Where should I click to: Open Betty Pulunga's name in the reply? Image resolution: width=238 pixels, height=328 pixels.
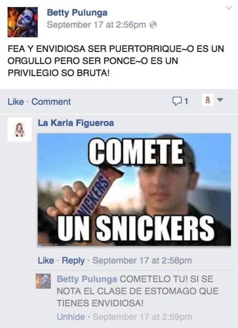click(x=87, y=279)
